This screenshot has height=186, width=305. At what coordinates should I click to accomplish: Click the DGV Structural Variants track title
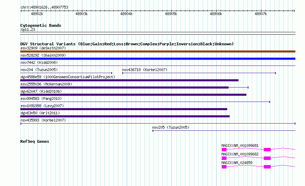tap(127, 44)
